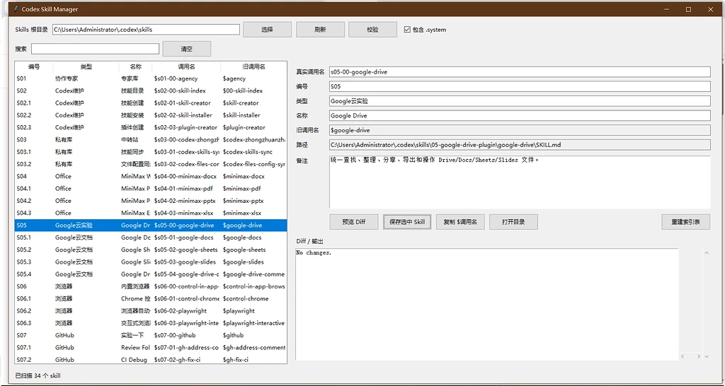Select the S06.2 $playwright row

point(151,311)
